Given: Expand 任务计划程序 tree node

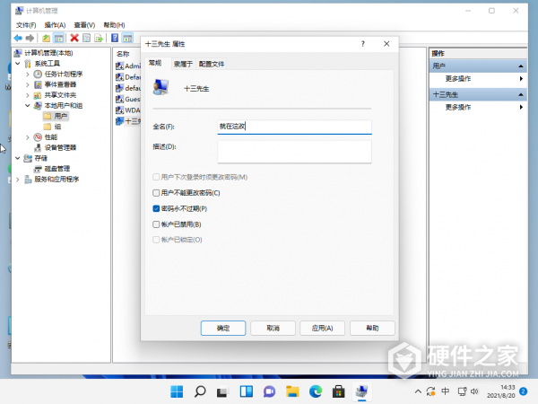Looking at the screenshot, I should [28, 74].
